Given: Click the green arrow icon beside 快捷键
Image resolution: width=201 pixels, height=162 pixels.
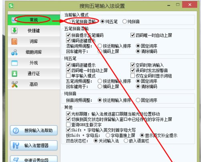Looking at the screenshot, I should 14,31.
